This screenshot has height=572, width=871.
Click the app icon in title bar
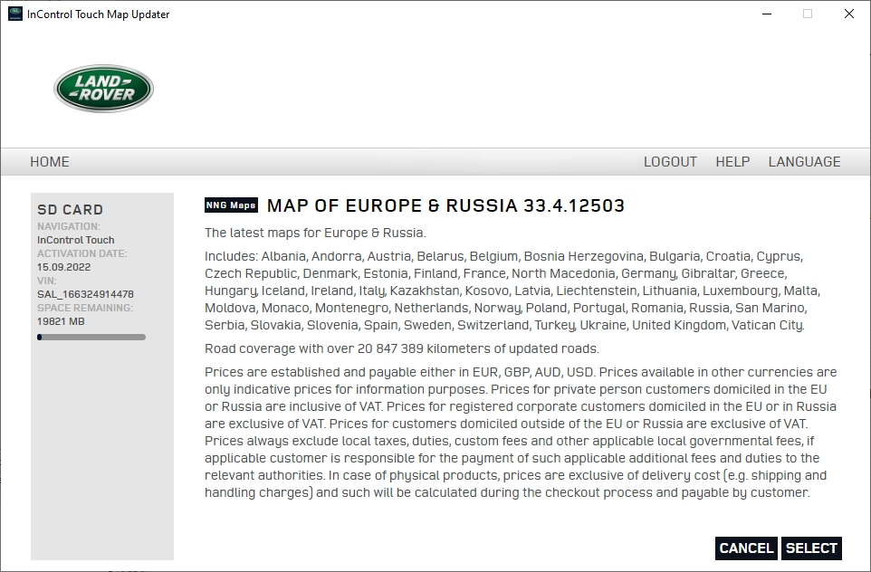pos(15,14)
